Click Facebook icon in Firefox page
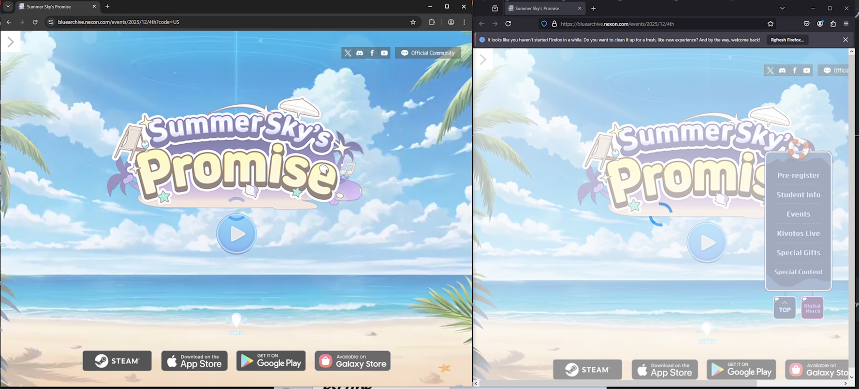The height and width of the screenshot is (389, 859). coord(795,70)
